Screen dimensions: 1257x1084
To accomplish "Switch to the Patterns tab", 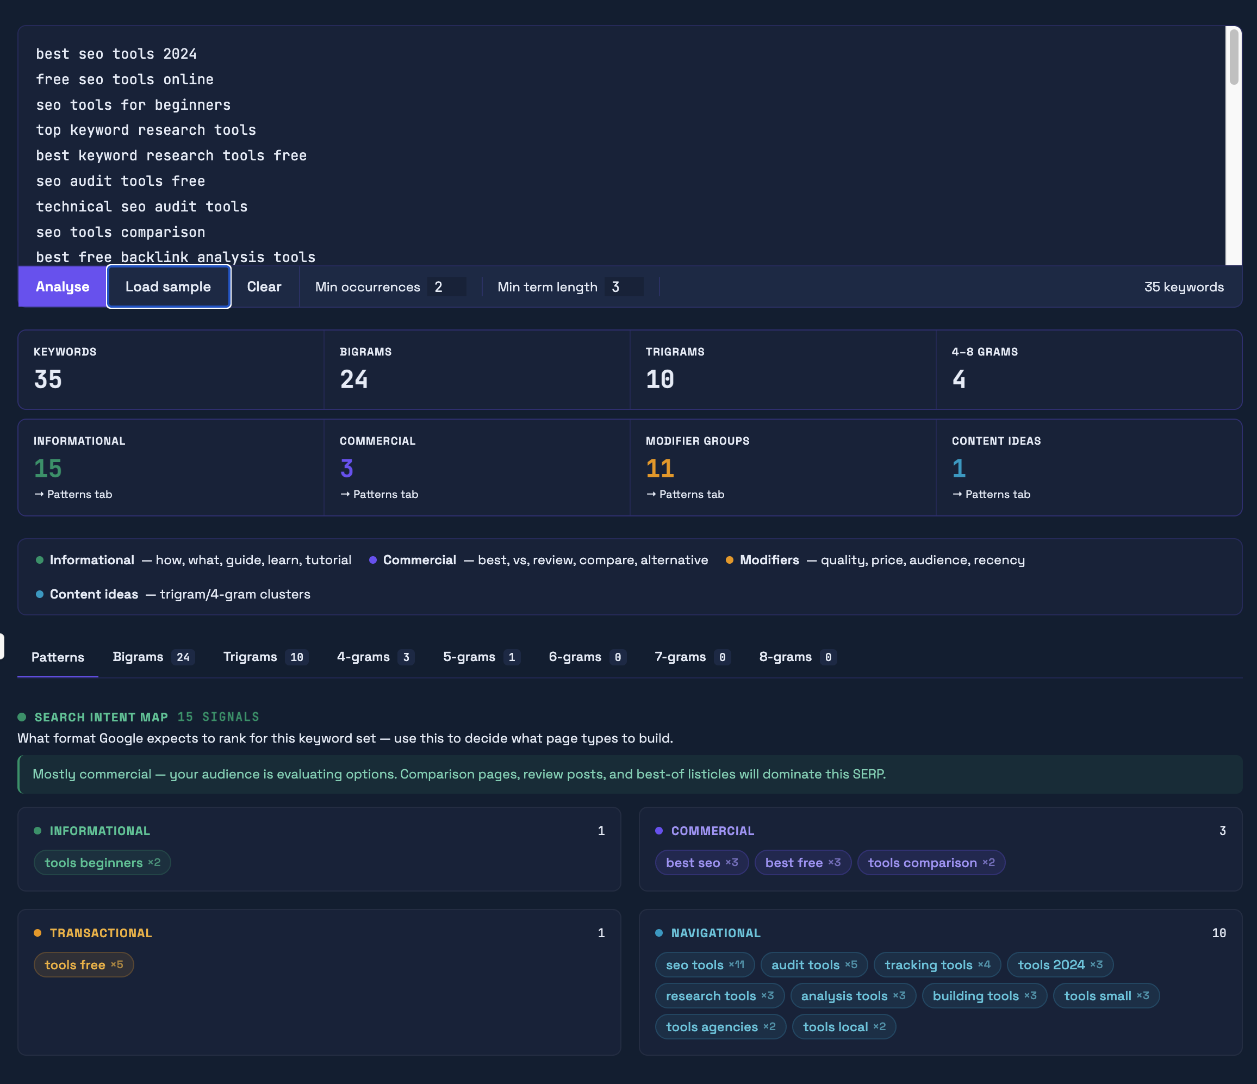I will (x=58, y=657).
